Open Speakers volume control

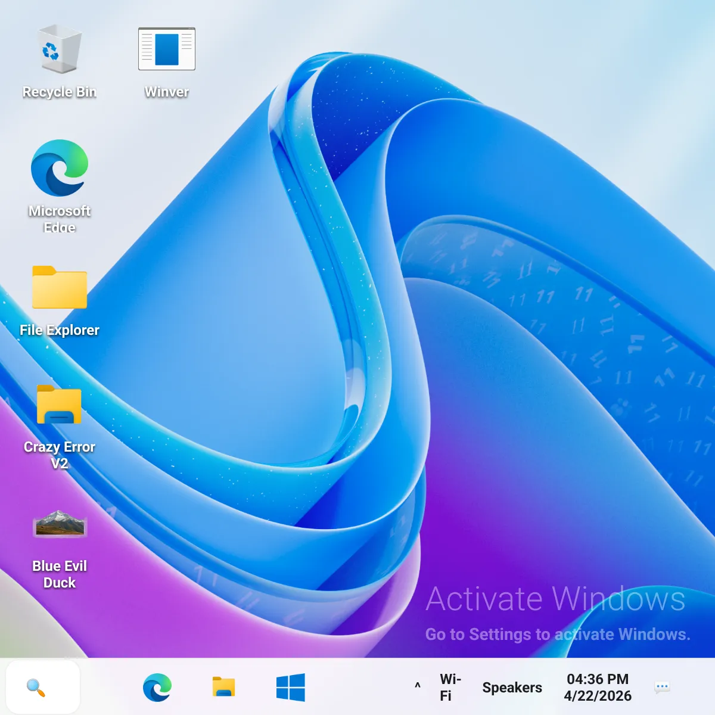point(511,686)
